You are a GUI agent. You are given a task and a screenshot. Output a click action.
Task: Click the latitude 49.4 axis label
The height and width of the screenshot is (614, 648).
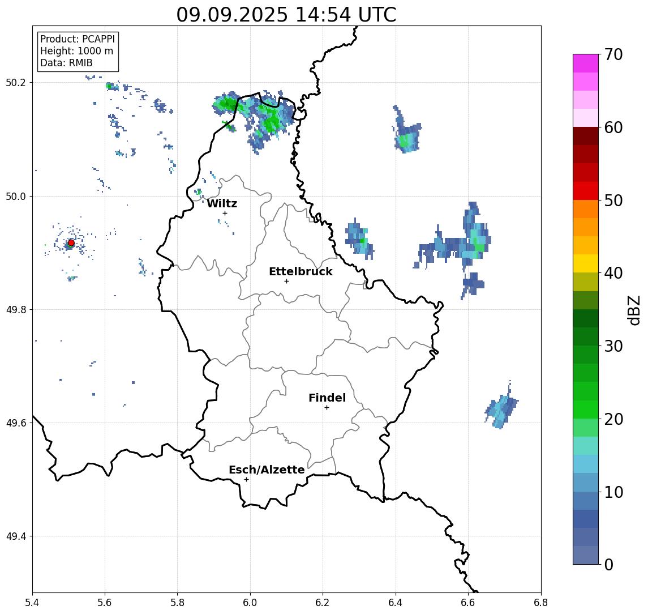pyautogui.click(x=16, y=536)
